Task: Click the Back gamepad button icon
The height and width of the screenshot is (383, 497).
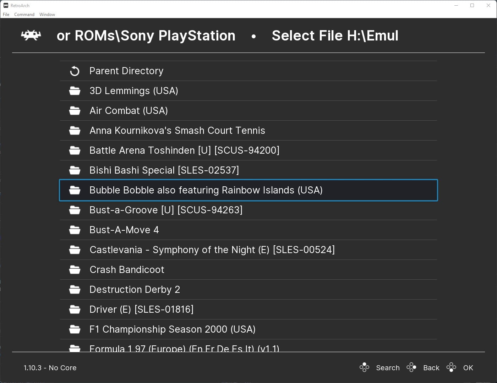Action: (411, 367)
